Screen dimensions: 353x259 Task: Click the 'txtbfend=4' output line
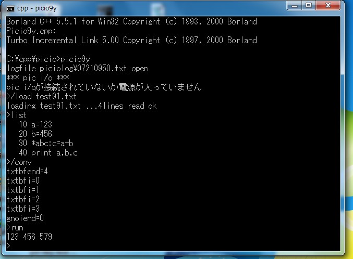(x=27, y=172)
